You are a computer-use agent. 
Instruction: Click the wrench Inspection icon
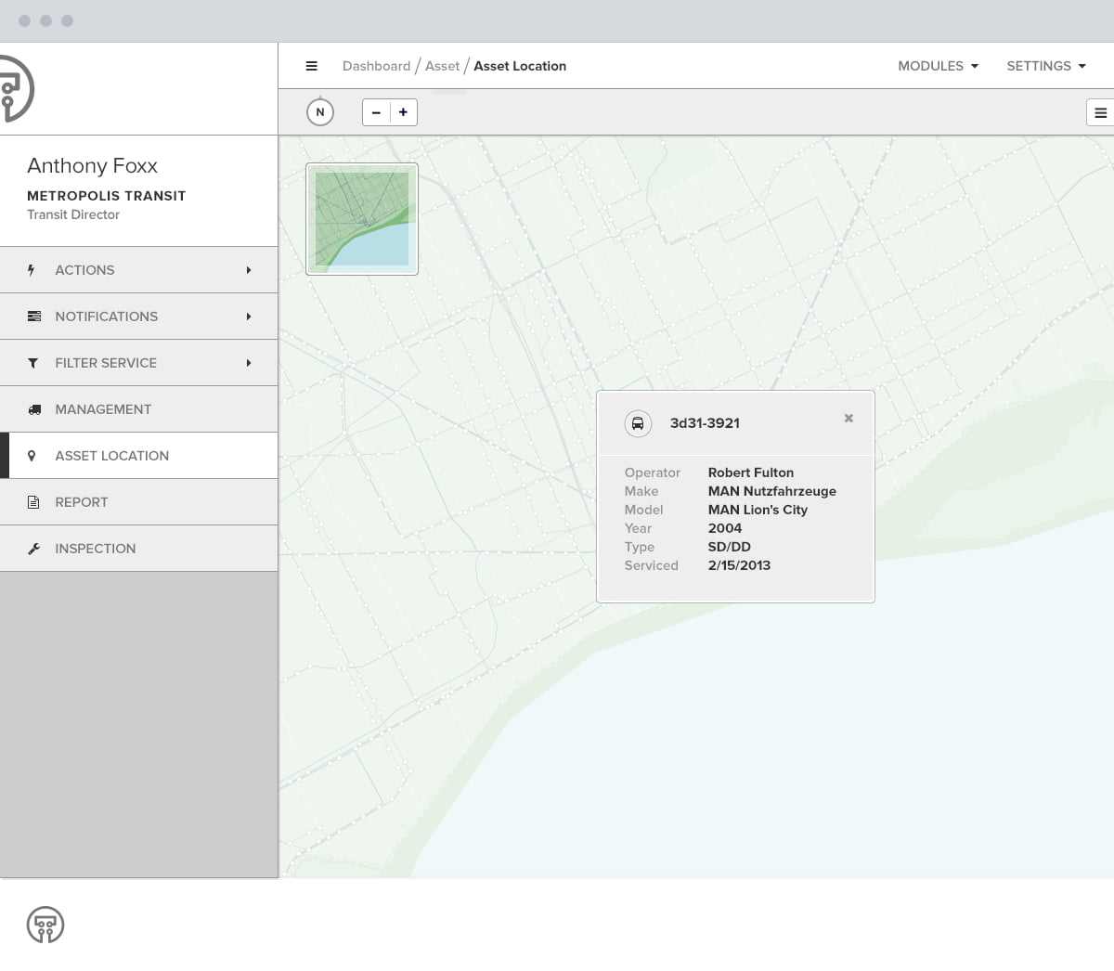(x=34, y=549)
